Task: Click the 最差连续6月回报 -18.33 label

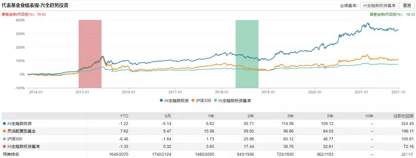Action: pyautogui.click(x=392, y=15)
